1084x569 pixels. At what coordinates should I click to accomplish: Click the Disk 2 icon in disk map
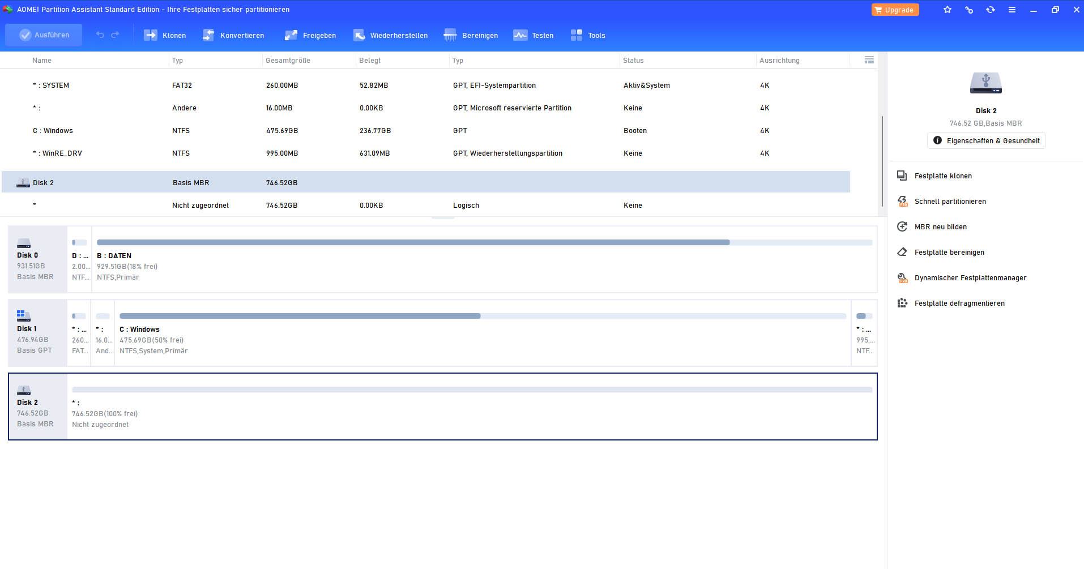pyautogui.click(x=24, y=390)
